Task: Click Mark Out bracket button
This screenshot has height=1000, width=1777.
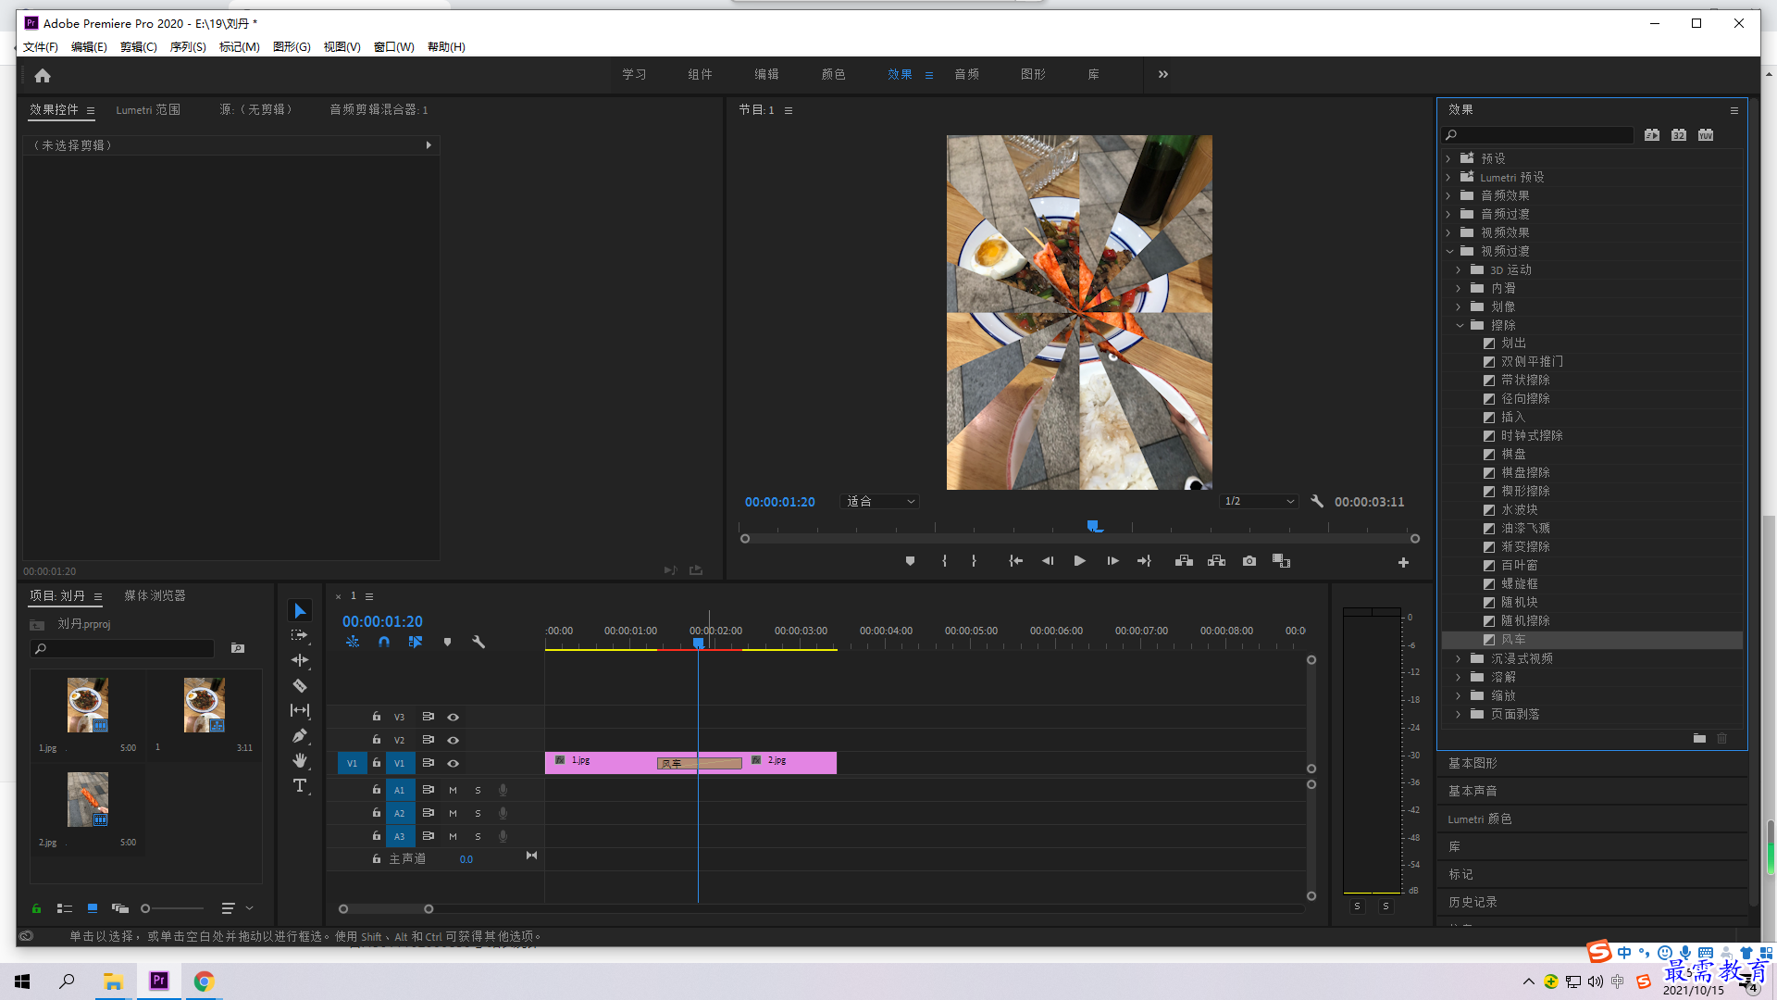Action: coord(974,561)
